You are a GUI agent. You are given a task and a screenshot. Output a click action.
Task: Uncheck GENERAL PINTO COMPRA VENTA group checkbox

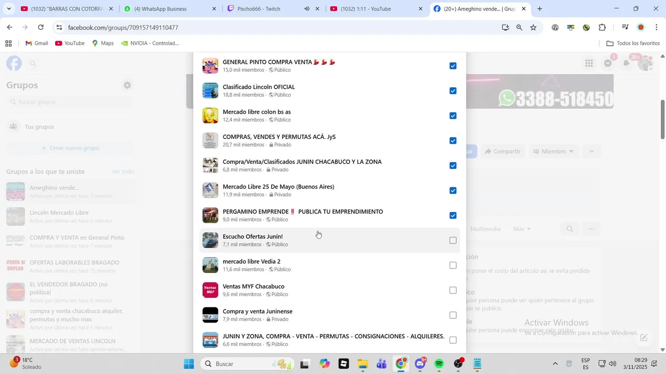[453, 66]
